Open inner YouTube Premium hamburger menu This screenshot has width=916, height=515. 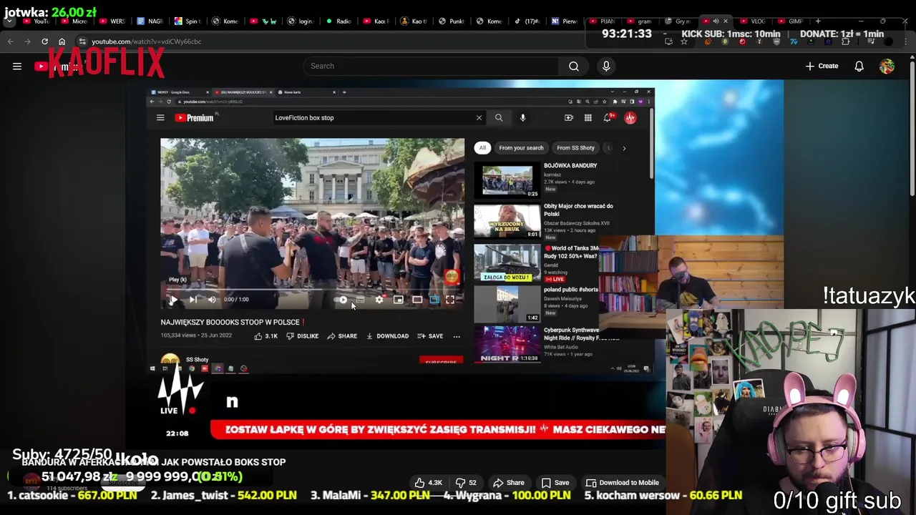160,118
